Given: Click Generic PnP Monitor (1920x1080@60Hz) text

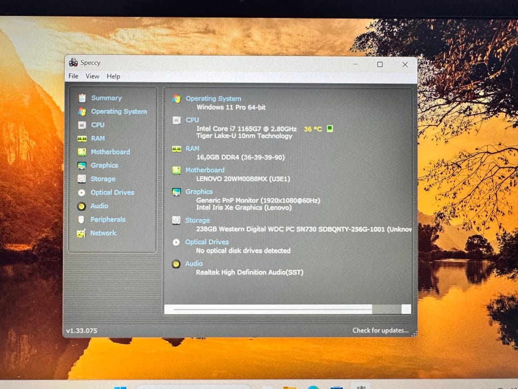Looking at the screenshot, I should point(258,200).
